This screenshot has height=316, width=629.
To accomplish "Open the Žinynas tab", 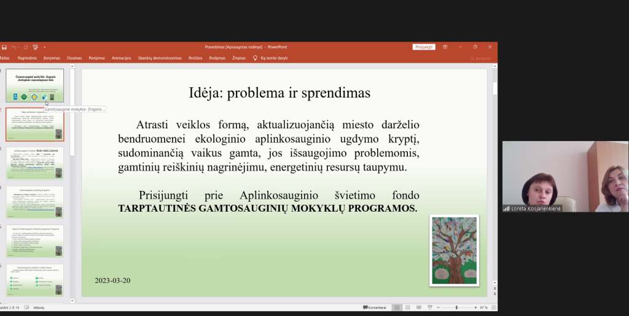I will pos(239,58).
